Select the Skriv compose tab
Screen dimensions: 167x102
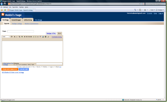[x=59, y=34]
